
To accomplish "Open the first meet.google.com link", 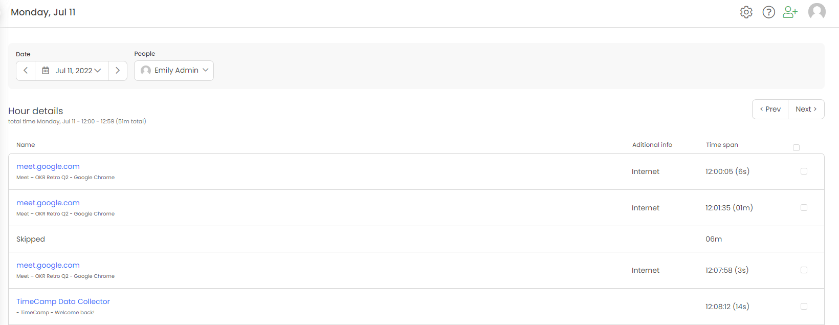I will pos(48,166).
